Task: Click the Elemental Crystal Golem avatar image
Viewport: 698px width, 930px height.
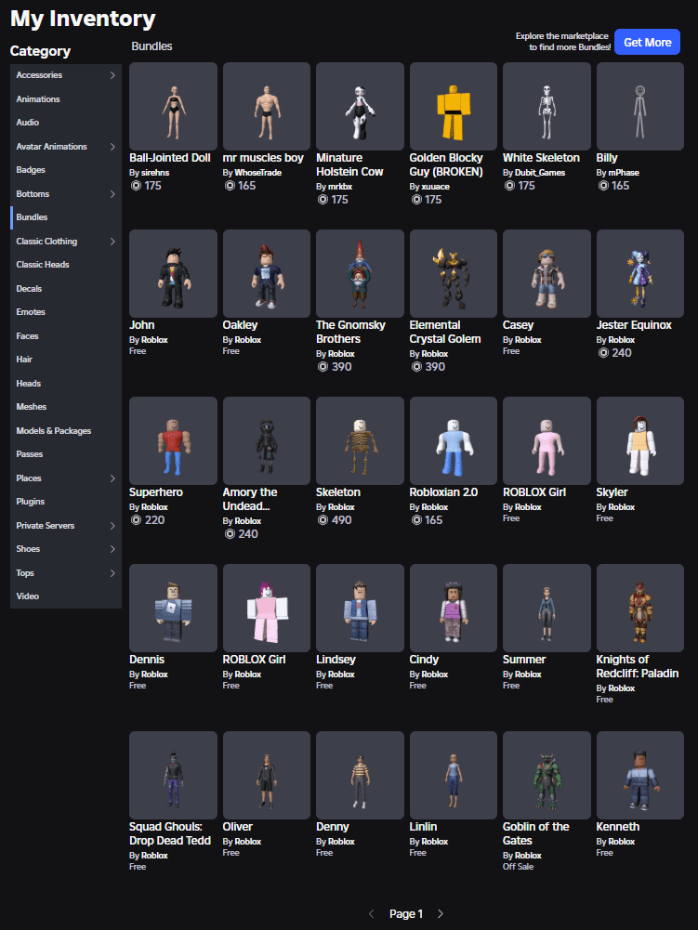Action: [453, 273]
